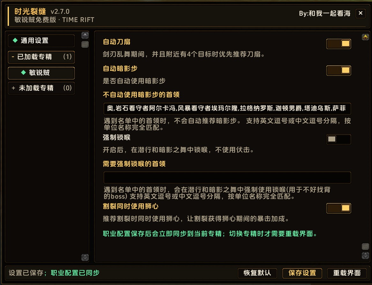The height and width of the screenshot is (285, 372).
Task: Click the 恢复默认 button
Action: click(257, 273)
